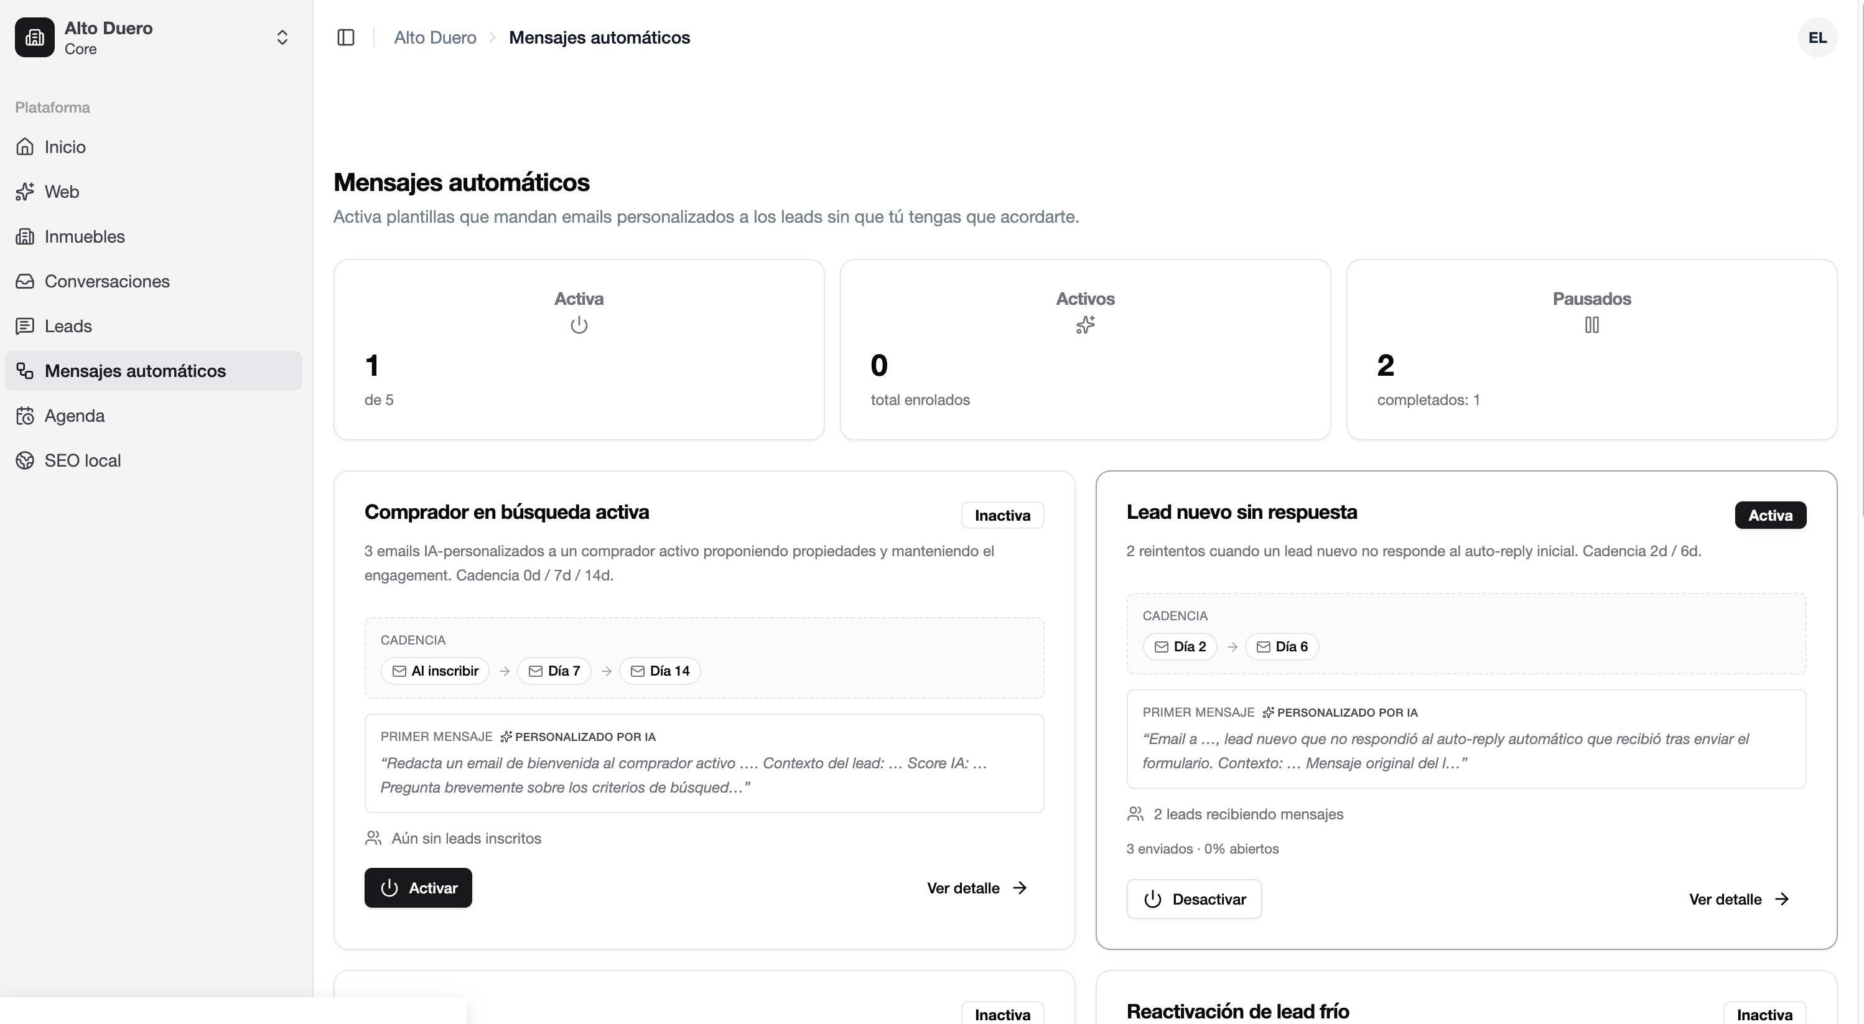Open Leads in the sidebar
The image size is (1864, 1024).
(x=154, y=327)
